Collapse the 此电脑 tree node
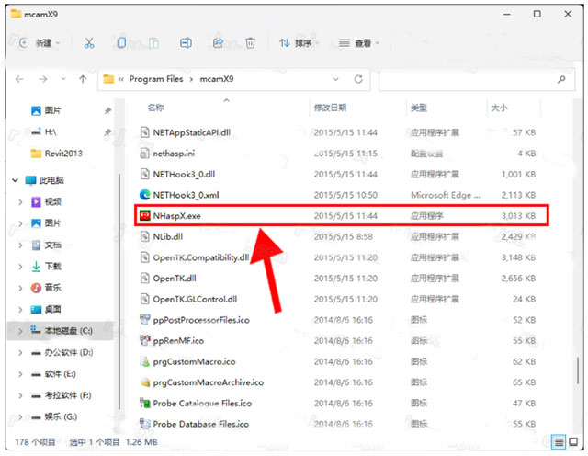Screen dimensions: 588x456 (x=15, y=180)
